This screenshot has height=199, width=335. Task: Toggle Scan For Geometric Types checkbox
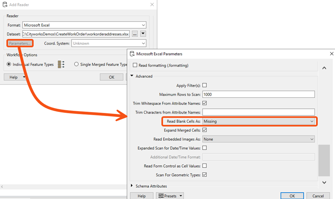[x=204, y=175]
